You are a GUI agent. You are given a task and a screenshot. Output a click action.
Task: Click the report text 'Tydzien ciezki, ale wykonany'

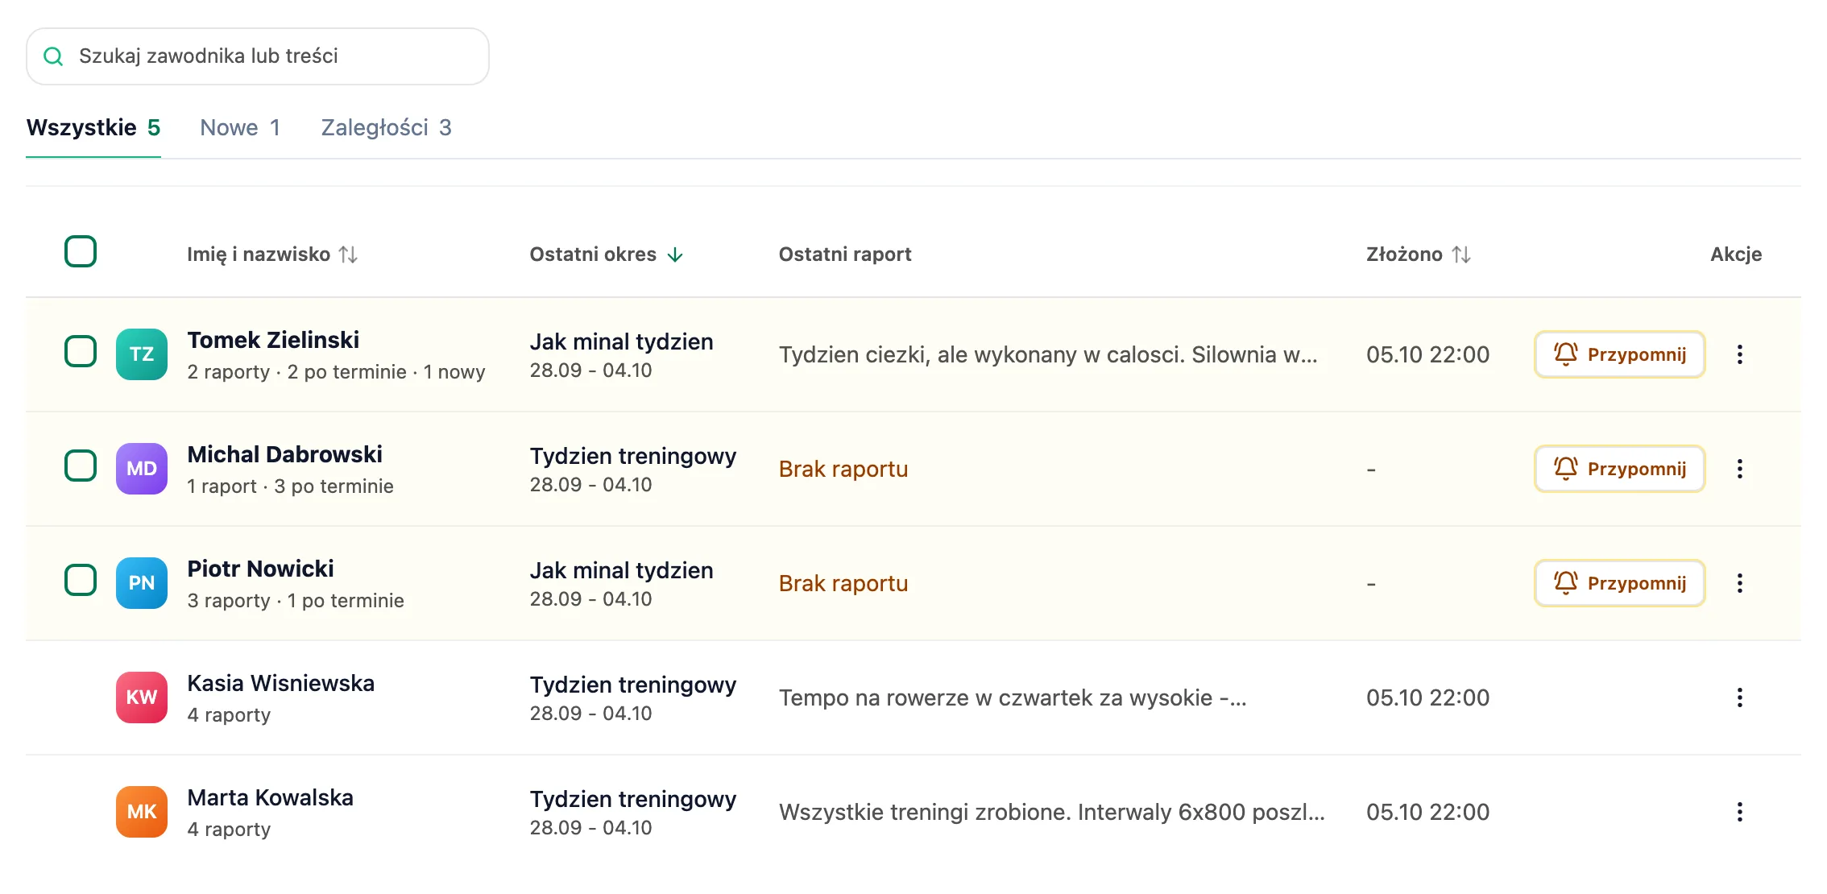point(1048,354)
